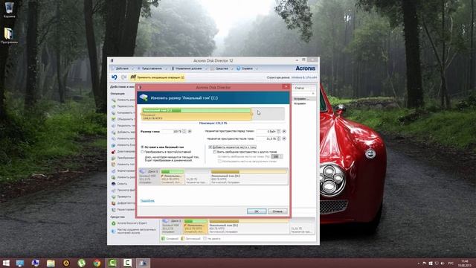
Task: Open the bootable media builder wizard icon
Action: [114, 232]
